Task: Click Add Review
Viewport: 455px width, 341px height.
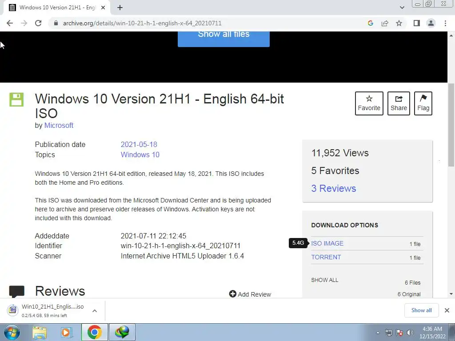Action: pos(250,294)
